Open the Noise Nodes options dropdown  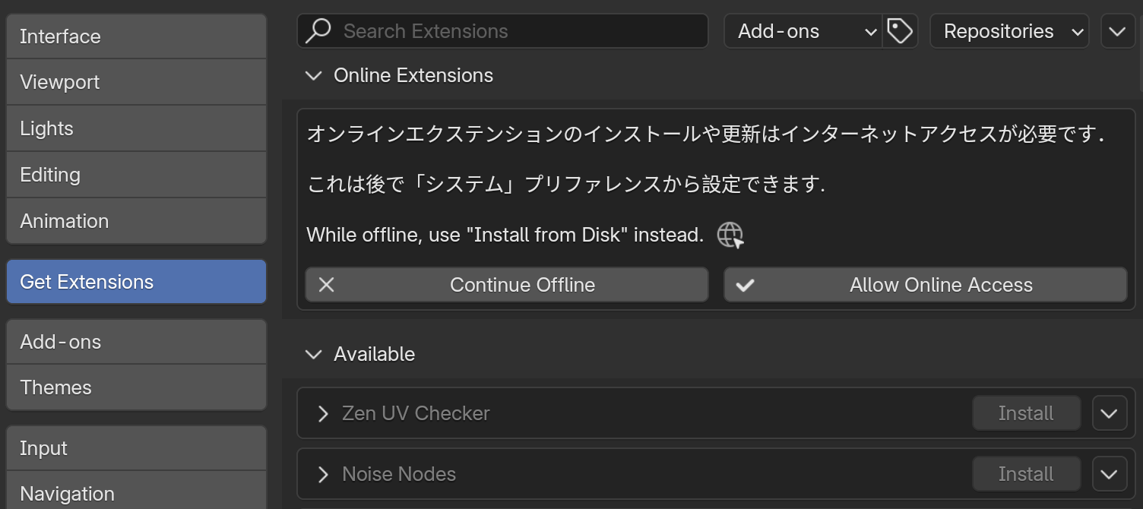(x=1110, y=473)
